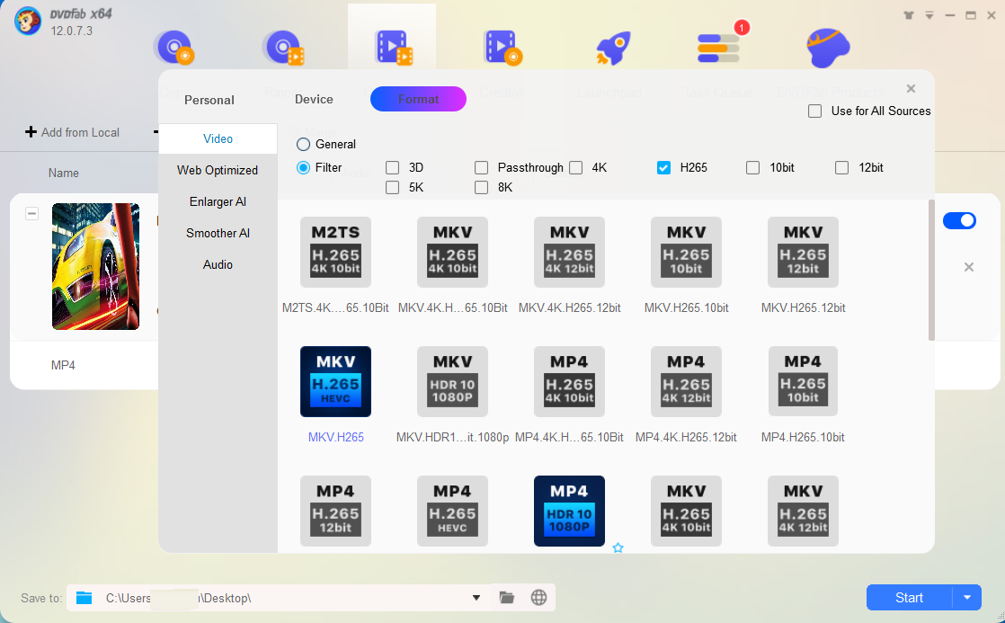Select the MKV.H265.10bit format tile
The width and height of the screenshot is (1005, 623).
pyautogui.click(x=686, y=252)
